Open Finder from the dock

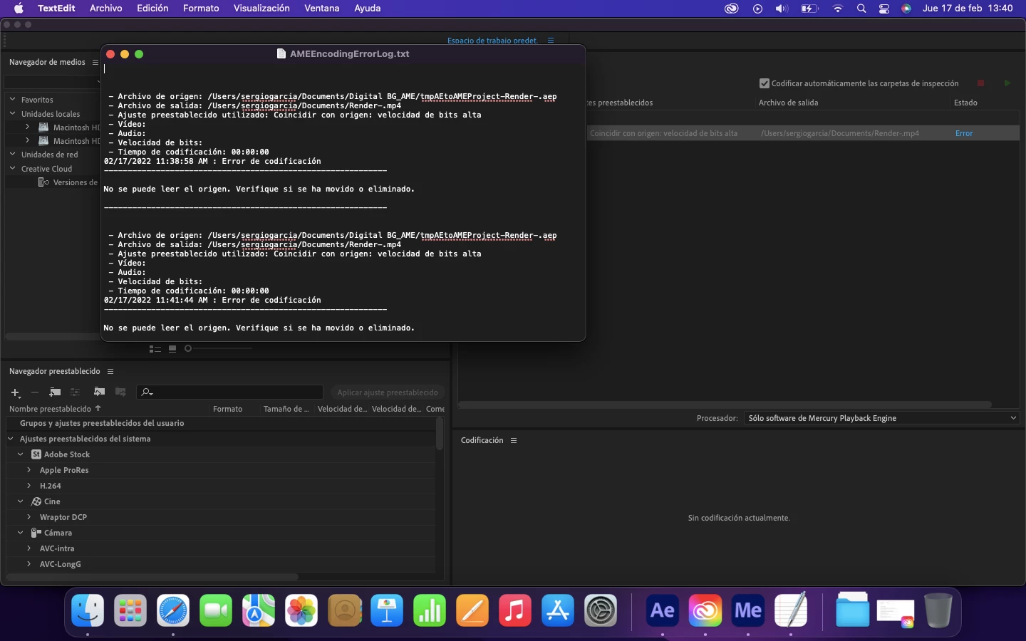[88, 610]
